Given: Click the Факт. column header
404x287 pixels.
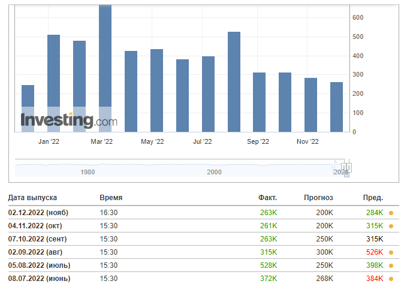Looking at the screenshot, I should click(267, 198).
